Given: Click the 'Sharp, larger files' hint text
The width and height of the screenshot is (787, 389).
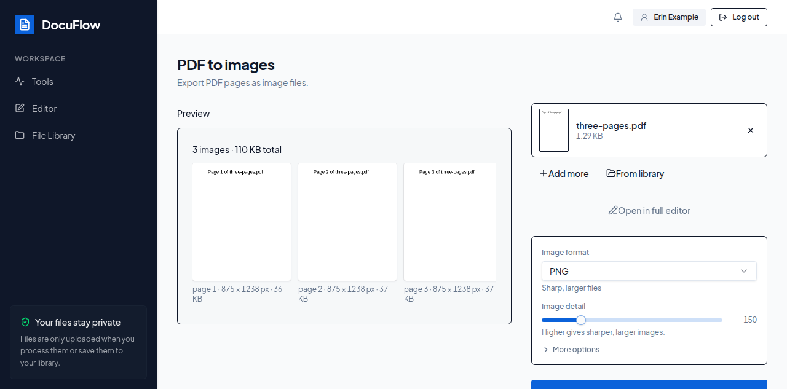Looking at the screenshot, I should pyautogui.click(x=571, y=288).
